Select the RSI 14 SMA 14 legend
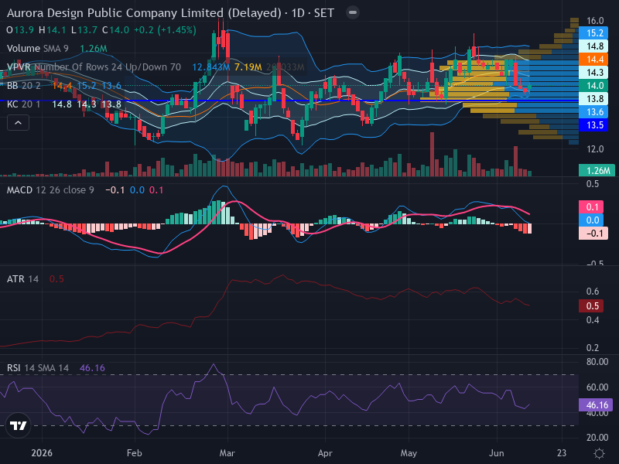619x464 pixels. (37, 368)
